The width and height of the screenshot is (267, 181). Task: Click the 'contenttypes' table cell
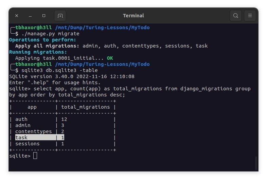[34, 131]
